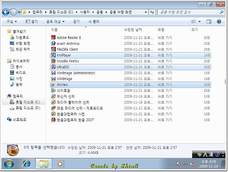
Task: Click the Action Center flag tray icon
Action: click(178, 164)
